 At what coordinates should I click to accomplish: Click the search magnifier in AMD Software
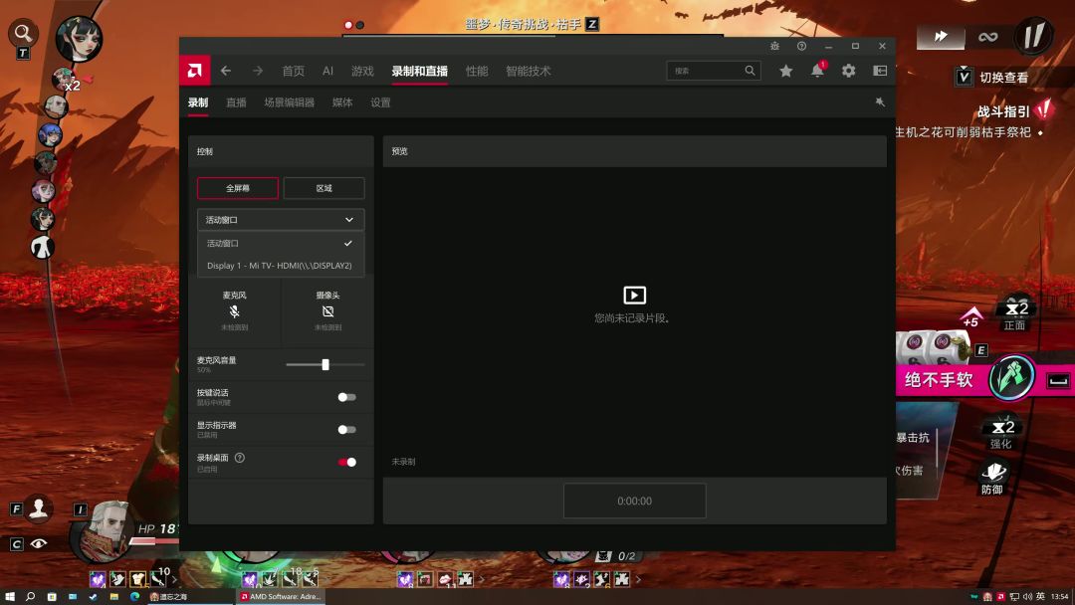(x=751, y=71)
